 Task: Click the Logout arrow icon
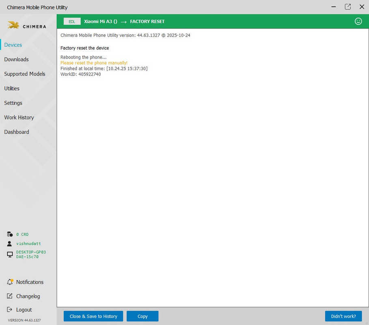tap(9, 310)
